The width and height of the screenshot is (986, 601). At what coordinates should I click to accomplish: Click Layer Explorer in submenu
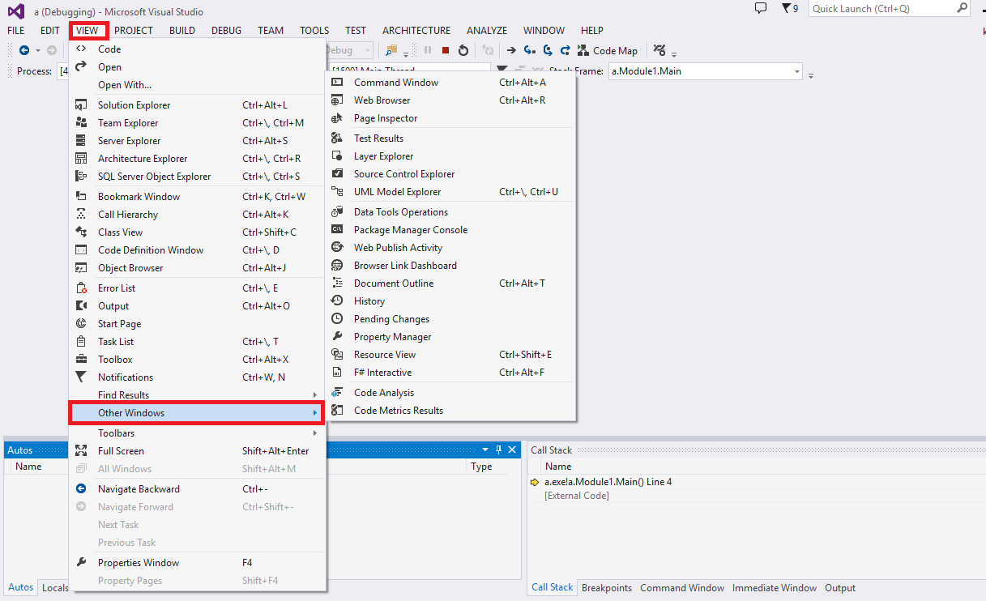(450, 156)
